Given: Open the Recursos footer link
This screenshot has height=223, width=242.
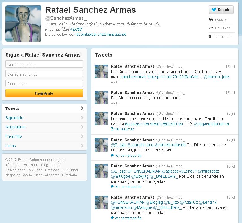Looking at the screenshot, I should click(35, 170).
